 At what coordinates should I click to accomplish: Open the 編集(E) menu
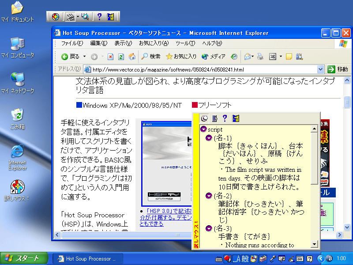98,43
